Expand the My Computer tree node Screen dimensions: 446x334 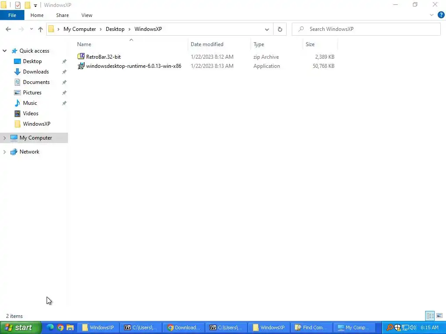[4, 138]
